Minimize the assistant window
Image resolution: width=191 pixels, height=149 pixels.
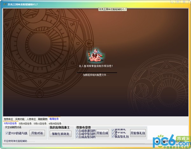[x=172, y=2]
